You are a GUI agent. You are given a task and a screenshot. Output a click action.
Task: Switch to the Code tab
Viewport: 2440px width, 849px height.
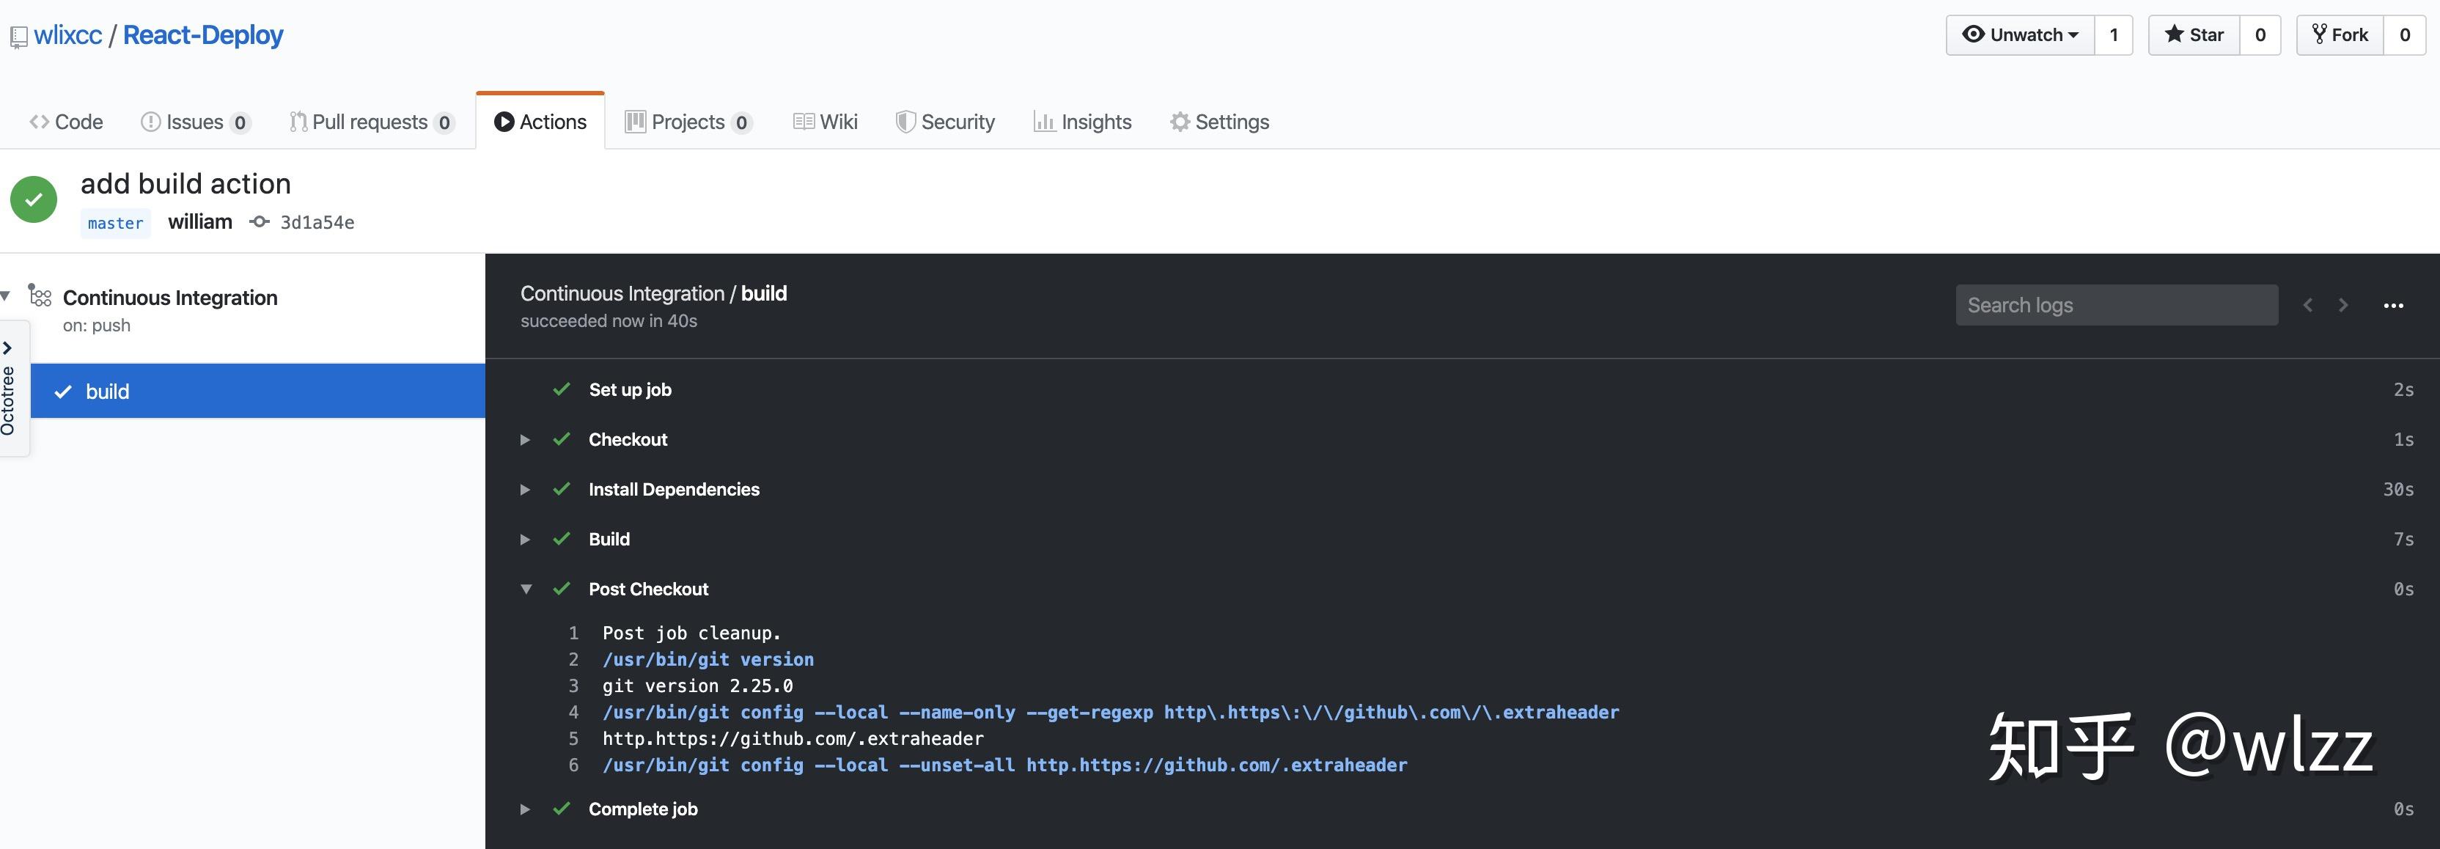pyautogui.click(x=65, y=121)
